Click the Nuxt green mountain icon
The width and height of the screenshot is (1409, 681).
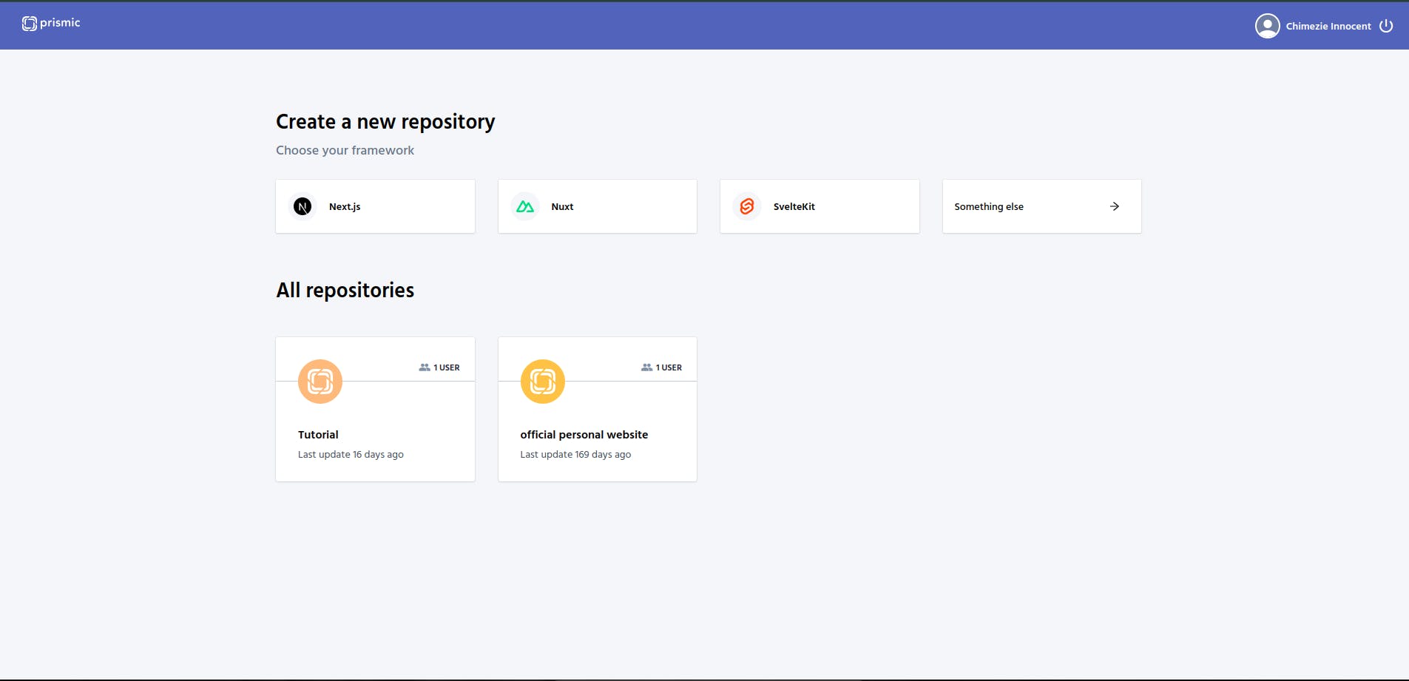[525, 206]
